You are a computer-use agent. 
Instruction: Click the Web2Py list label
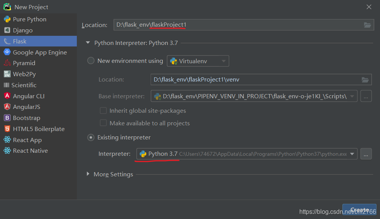(24, 74)
